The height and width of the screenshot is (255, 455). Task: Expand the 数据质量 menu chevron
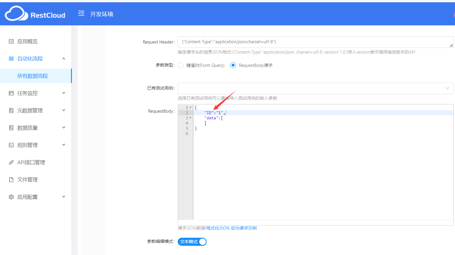pyautogui.click(x=64, y=128)
